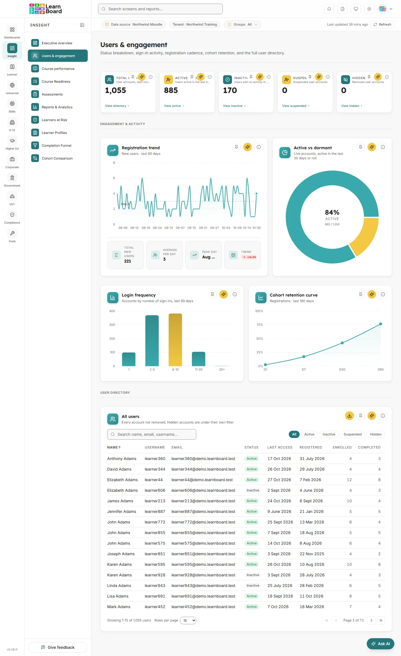This screenshot has width=401, height=656.
Task: Focus the Search screens and reports field
Action: tap(160, 9)
